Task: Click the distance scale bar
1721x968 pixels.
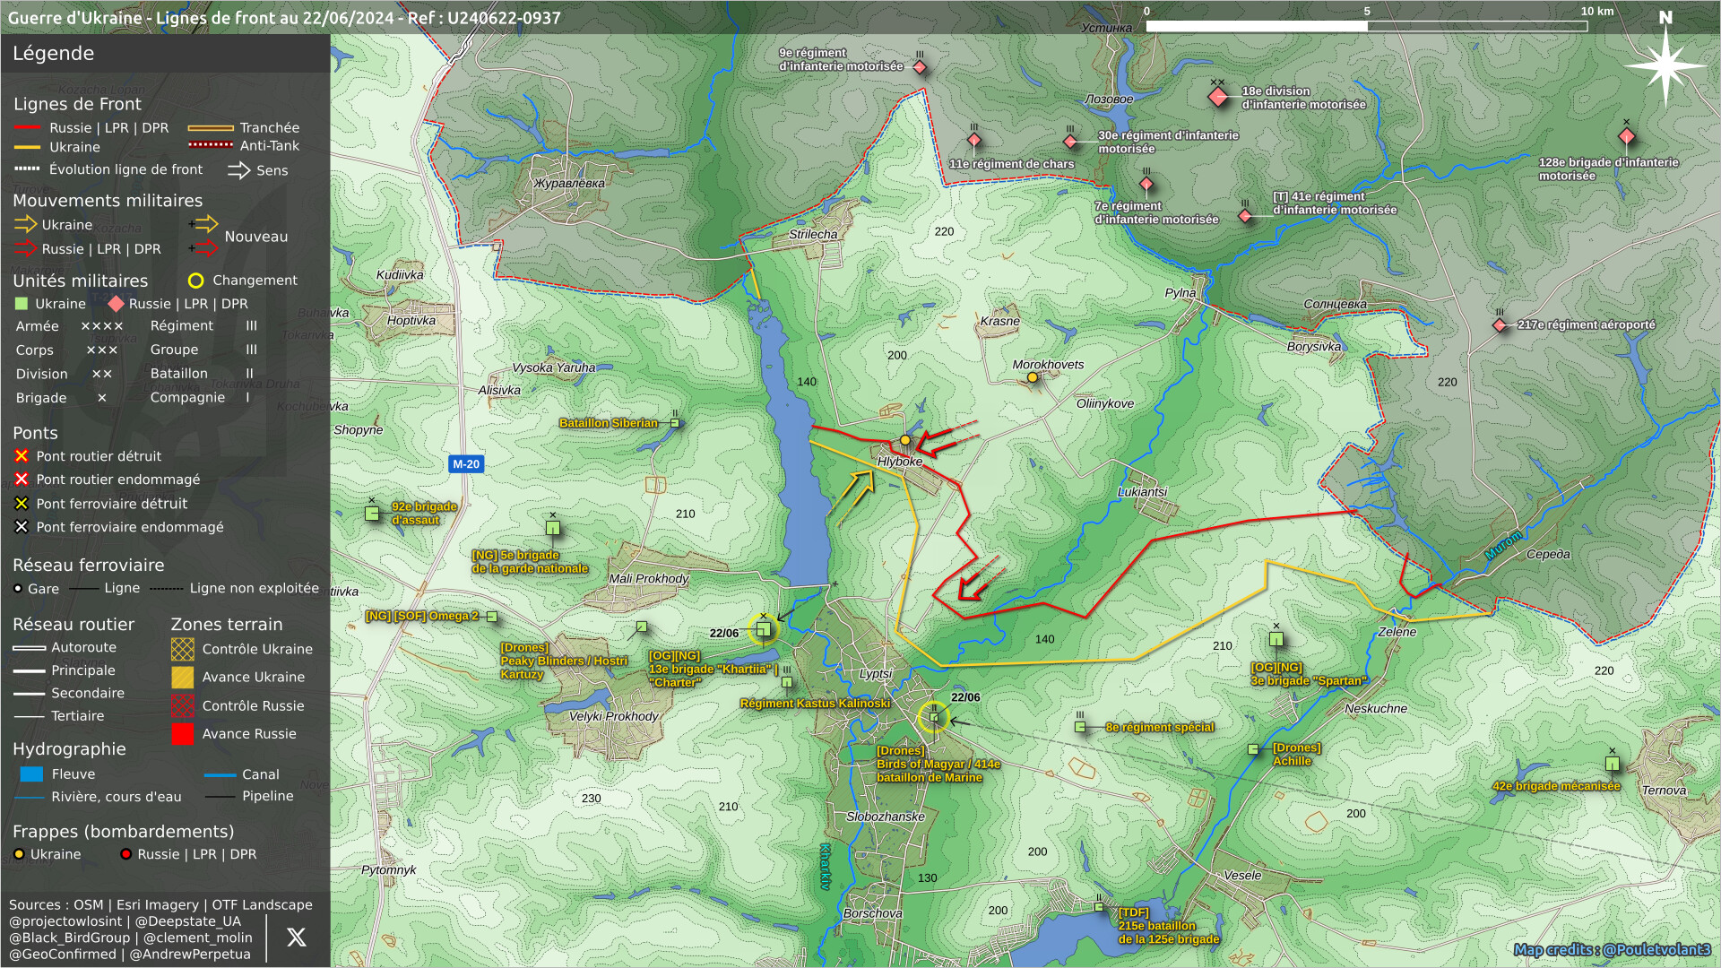Action: tap(1366, 26)
